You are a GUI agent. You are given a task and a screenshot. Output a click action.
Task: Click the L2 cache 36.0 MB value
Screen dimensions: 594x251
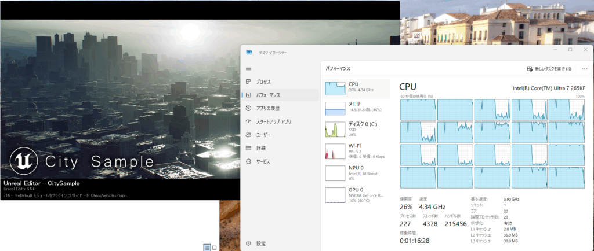[x=510, y=235]
